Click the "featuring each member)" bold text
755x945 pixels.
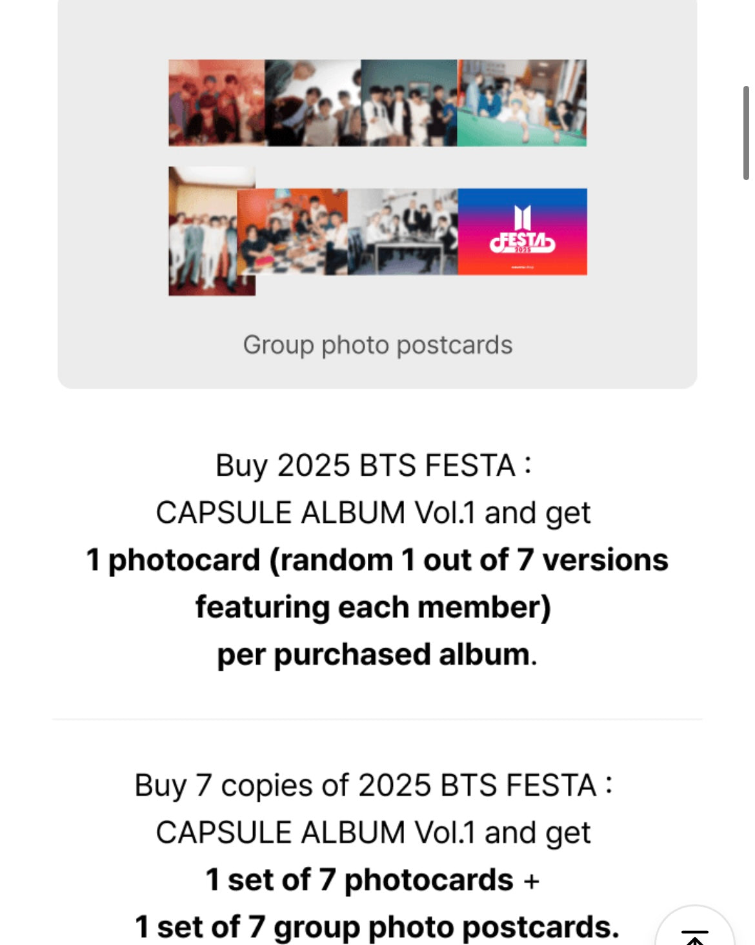(373, 607)
